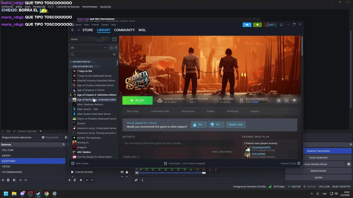This screenshot has height=198, width=353.
Task: Add a new source in OBS sources panel
Action: click(69, 180)
